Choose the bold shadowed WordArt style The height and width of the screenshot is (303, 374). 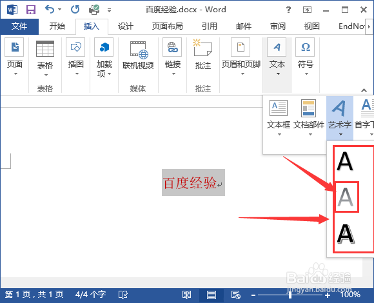346,233
